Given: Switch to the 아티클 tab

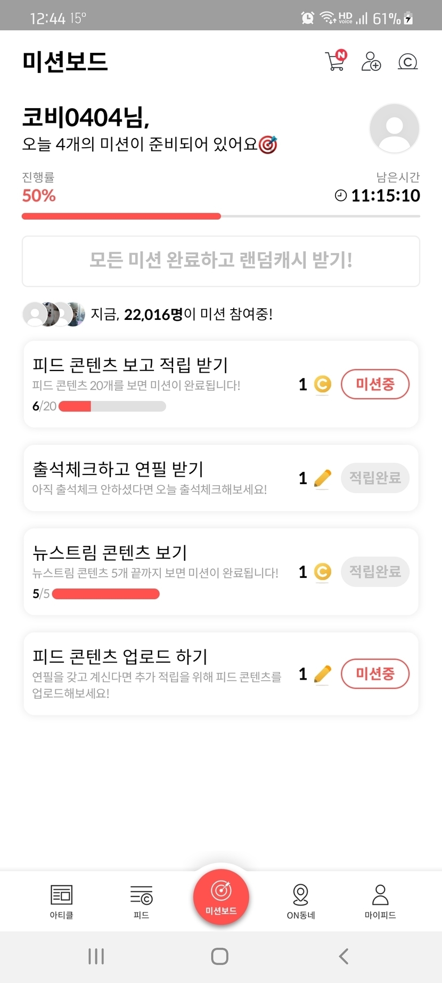Looking at the screenshot, I should [61, 901].
